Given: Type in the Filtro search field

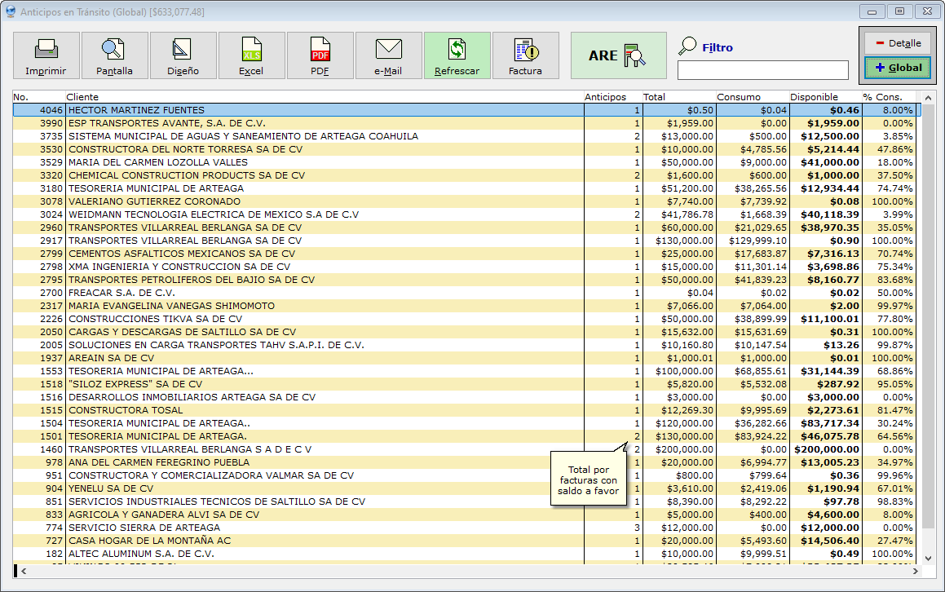Looking at the screenshot, I should click(x=762, y=70).
